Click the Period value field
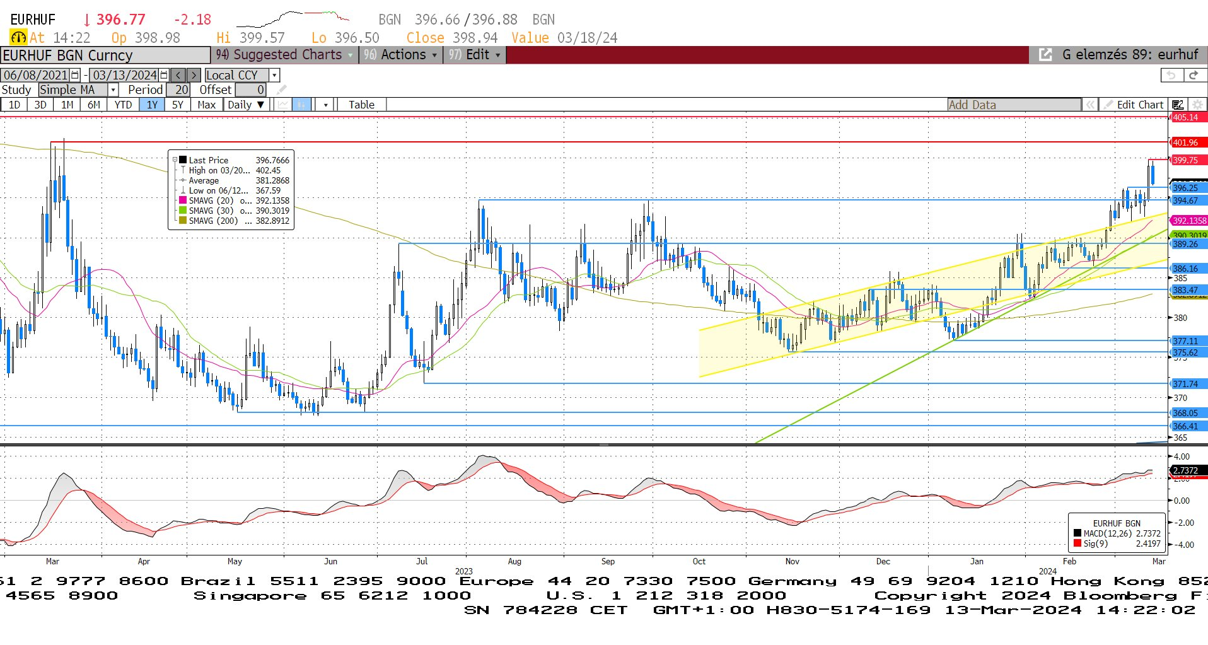Image resolution: width=1208 pixels, height=645 pixels. point(178,90)
